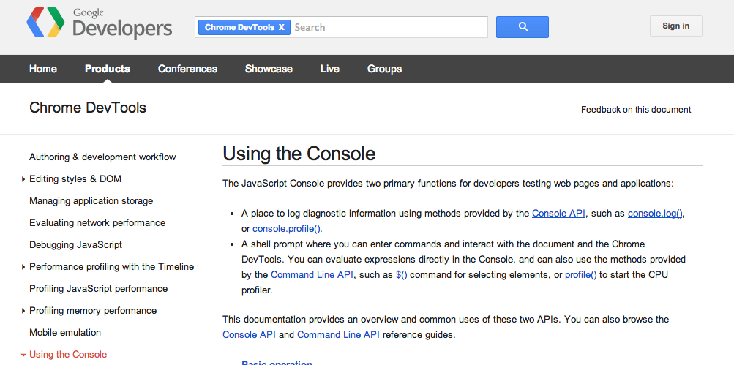Open Mobile emulation in the sidebar
This screenshot has height=365, width=734.
65,333
